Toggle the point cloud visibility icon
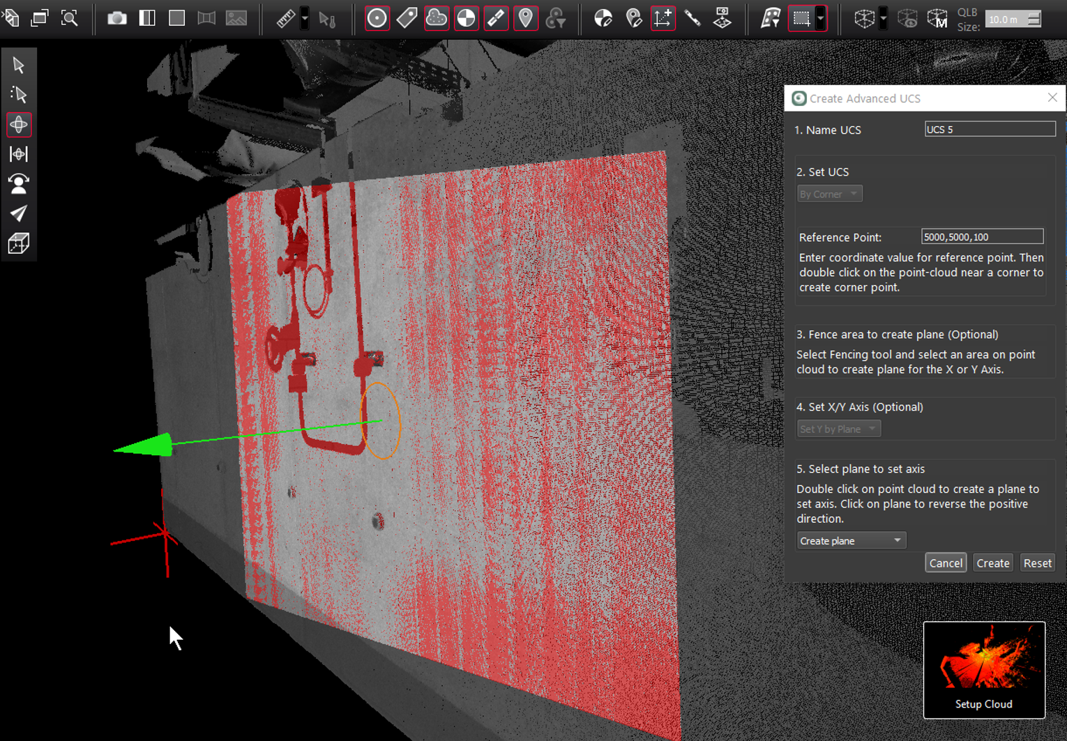 point(437,18)
